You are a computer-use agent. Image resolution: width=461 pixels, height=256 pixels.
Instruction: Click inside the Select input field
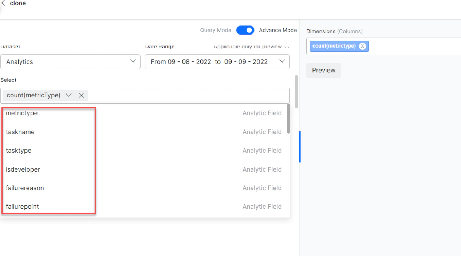182,95
